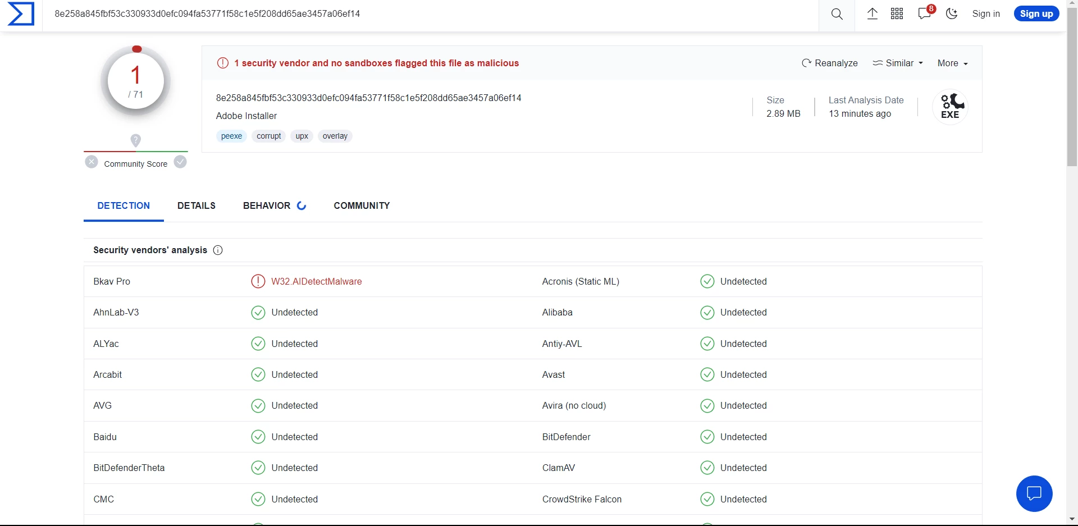Viewport: 1078px width, 526px height.
Task: Click the BitDefender undetected check icon
Action: coord(707,437)
